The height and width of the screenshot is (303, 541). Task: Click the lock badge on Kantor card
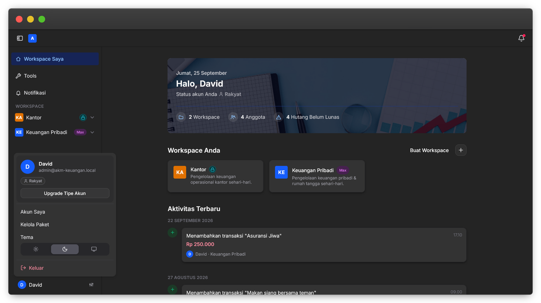pyautogui.click(x=212, y=169)
